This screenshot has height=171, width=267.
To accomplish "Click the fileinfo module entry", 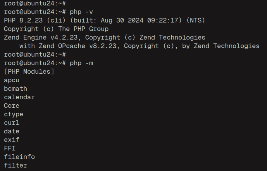I will pos(19,157).
